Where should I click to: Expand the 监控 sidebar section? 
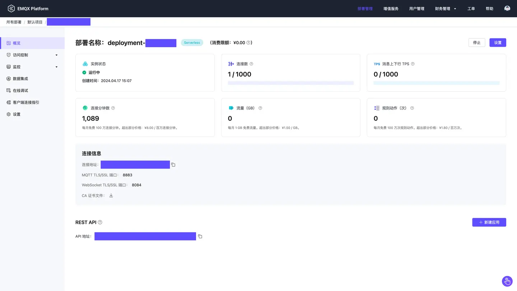pos(32,66)
